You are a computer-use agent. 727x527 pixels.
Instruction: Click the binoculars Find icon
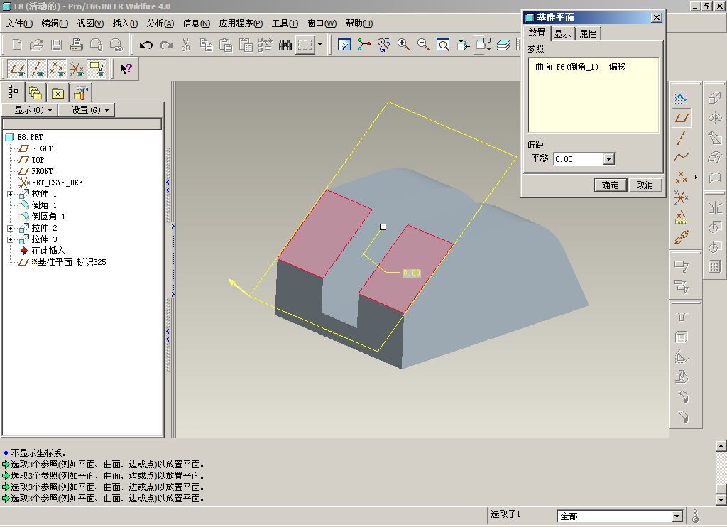(285, 45)
